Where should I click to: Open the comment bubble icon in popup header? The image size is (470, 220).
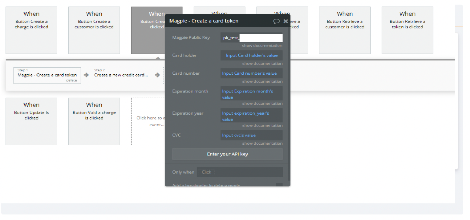[x=276, y=21]
